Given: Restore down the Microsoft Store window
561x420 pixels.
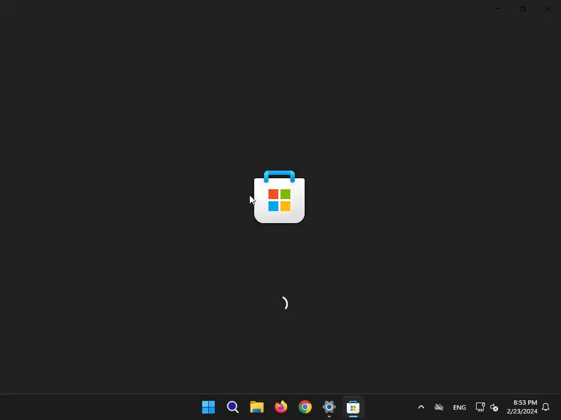Looking at the screenshot, I should [523, 9].
